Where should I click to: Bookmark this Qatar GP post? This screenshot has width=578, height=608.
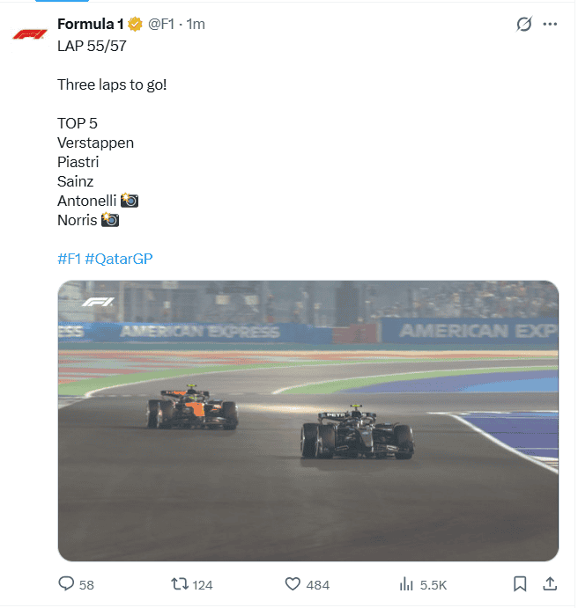pyautogui.click(x=520, y=584)
